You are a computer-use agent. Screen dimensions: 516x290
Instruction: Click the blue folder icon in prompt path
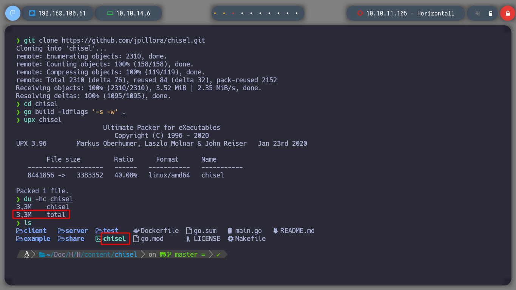point(42,255)
